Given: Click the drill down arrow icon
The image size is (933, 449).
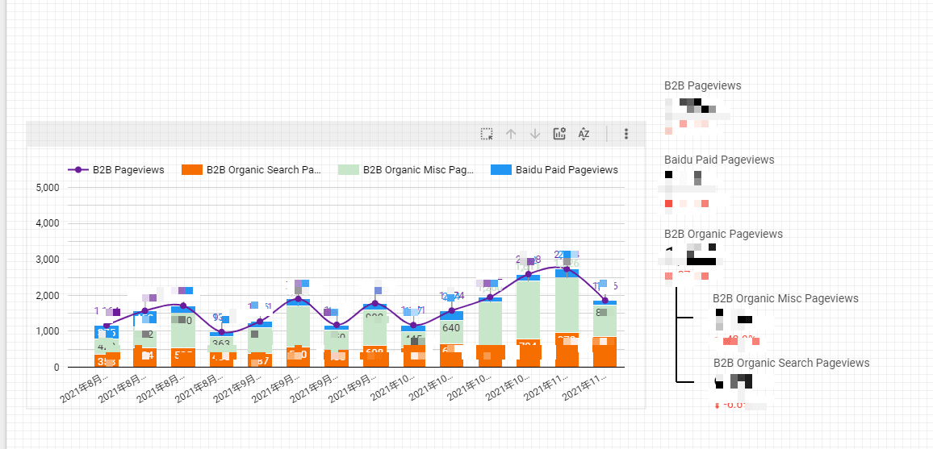Looking at the screenshot, I should tap(534, 135).
